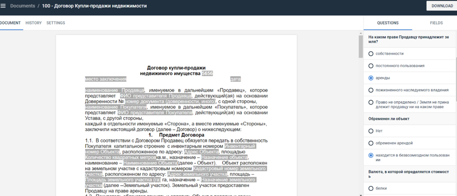Switch to the SETTINGS tab

[x=55, y=23]
